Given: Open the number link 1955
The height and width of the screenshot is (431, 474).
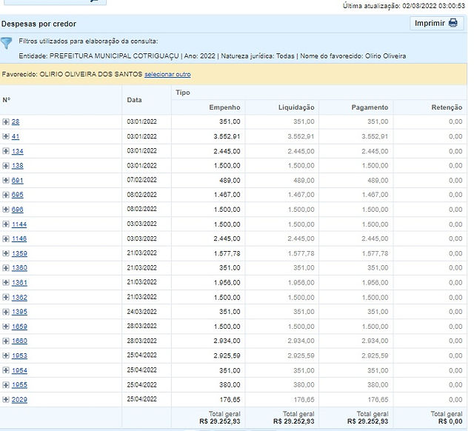Looking at the screenshot, I should tap(19, 385).
